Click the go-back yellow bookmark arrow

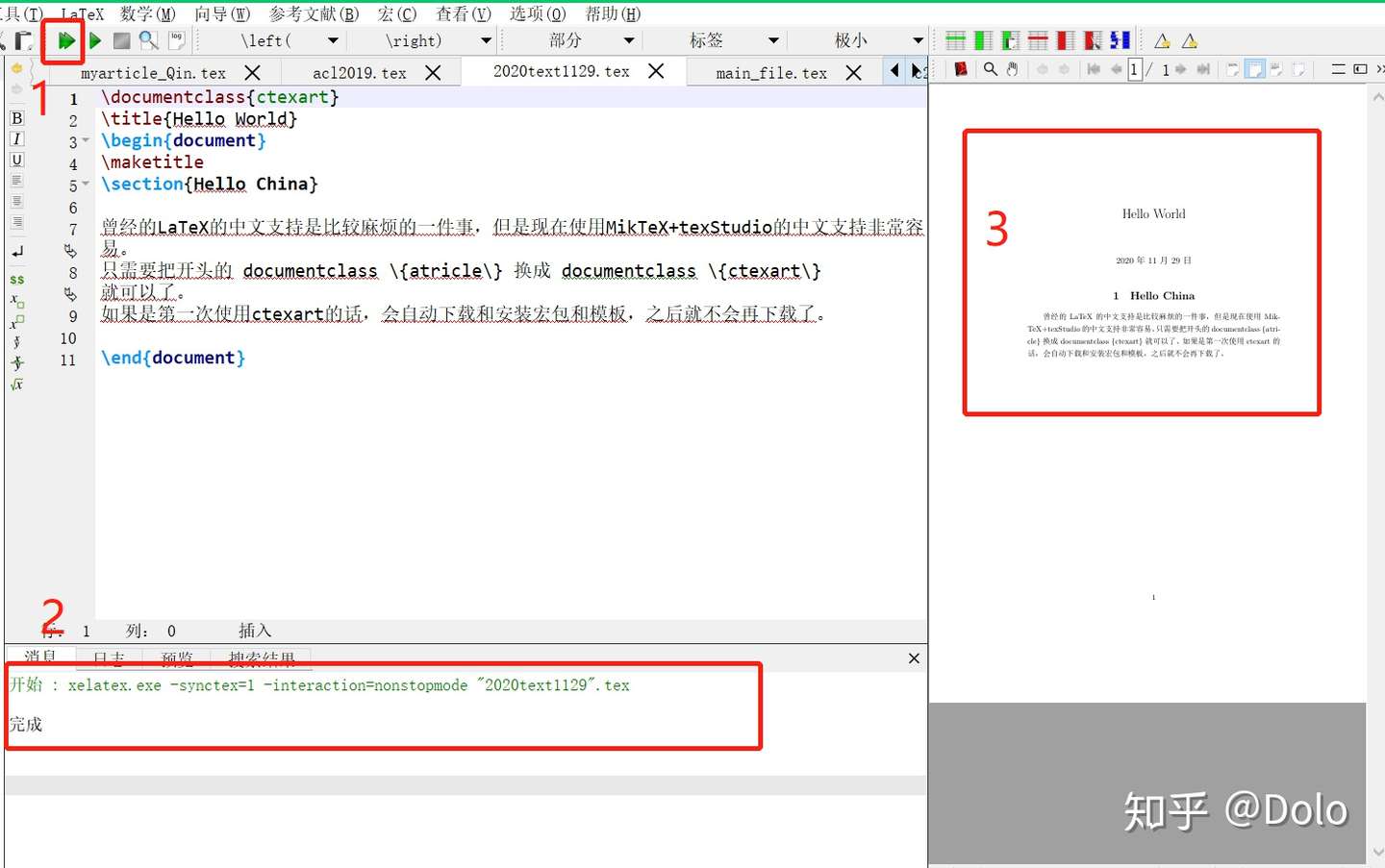(x=16, y=68)
